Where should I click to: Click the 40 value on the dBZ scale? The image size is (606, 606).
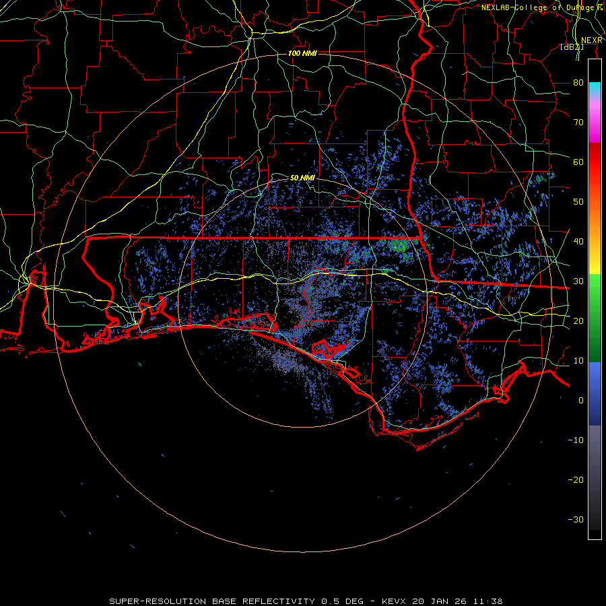pyautogui.click(x=578, y=242)
